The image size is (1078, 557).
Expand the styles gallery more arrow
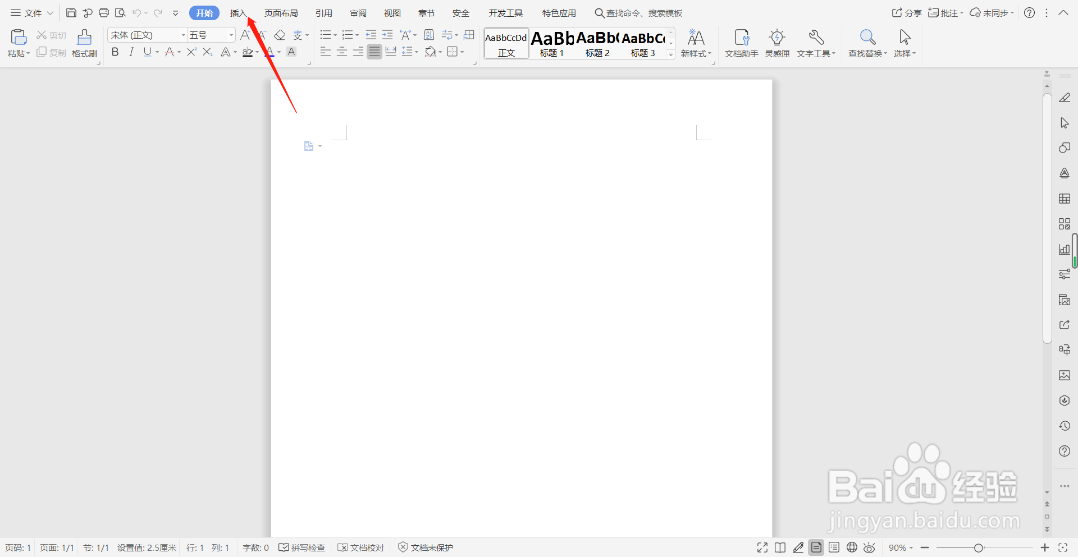[x=670, y=54]
